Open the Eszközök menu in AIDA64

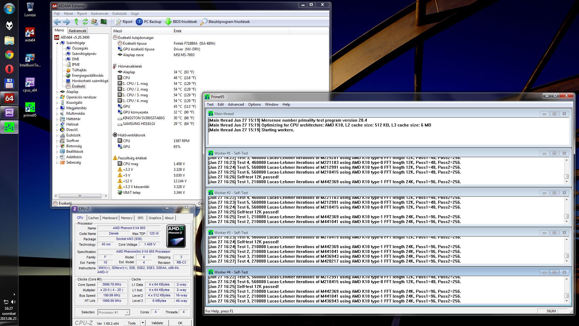[x=119, y=14]
